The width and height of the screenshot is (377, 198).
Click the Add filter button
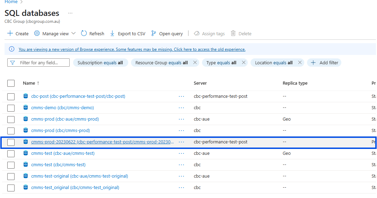coord(324,63)
